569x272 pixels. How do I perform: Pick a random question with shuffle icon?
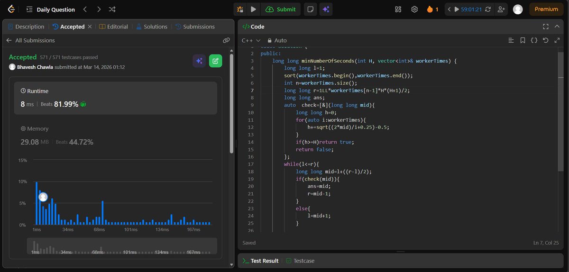(112, 9)
